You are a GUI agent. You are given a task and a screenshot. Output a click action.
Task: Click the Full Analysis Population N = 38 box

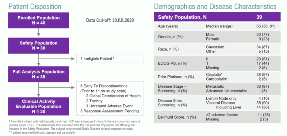[x=39, y=74]
